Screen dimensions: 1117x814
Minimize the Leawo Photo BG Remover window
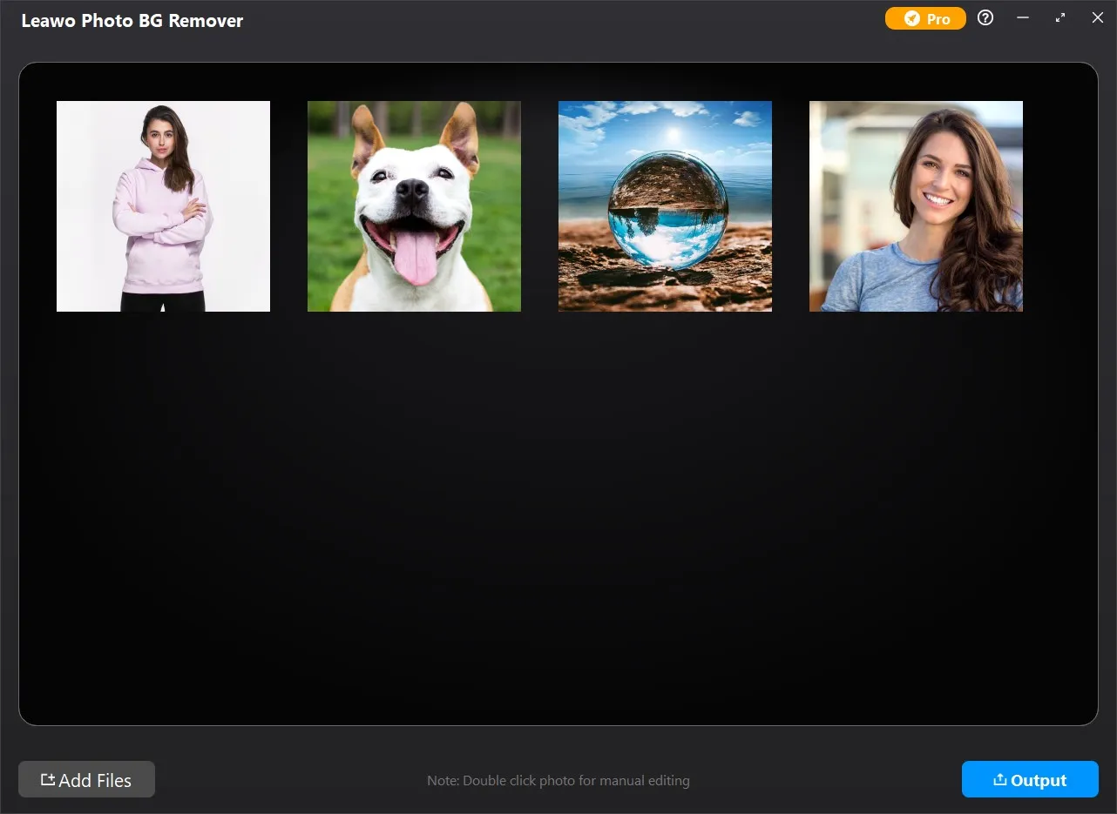1023,18
